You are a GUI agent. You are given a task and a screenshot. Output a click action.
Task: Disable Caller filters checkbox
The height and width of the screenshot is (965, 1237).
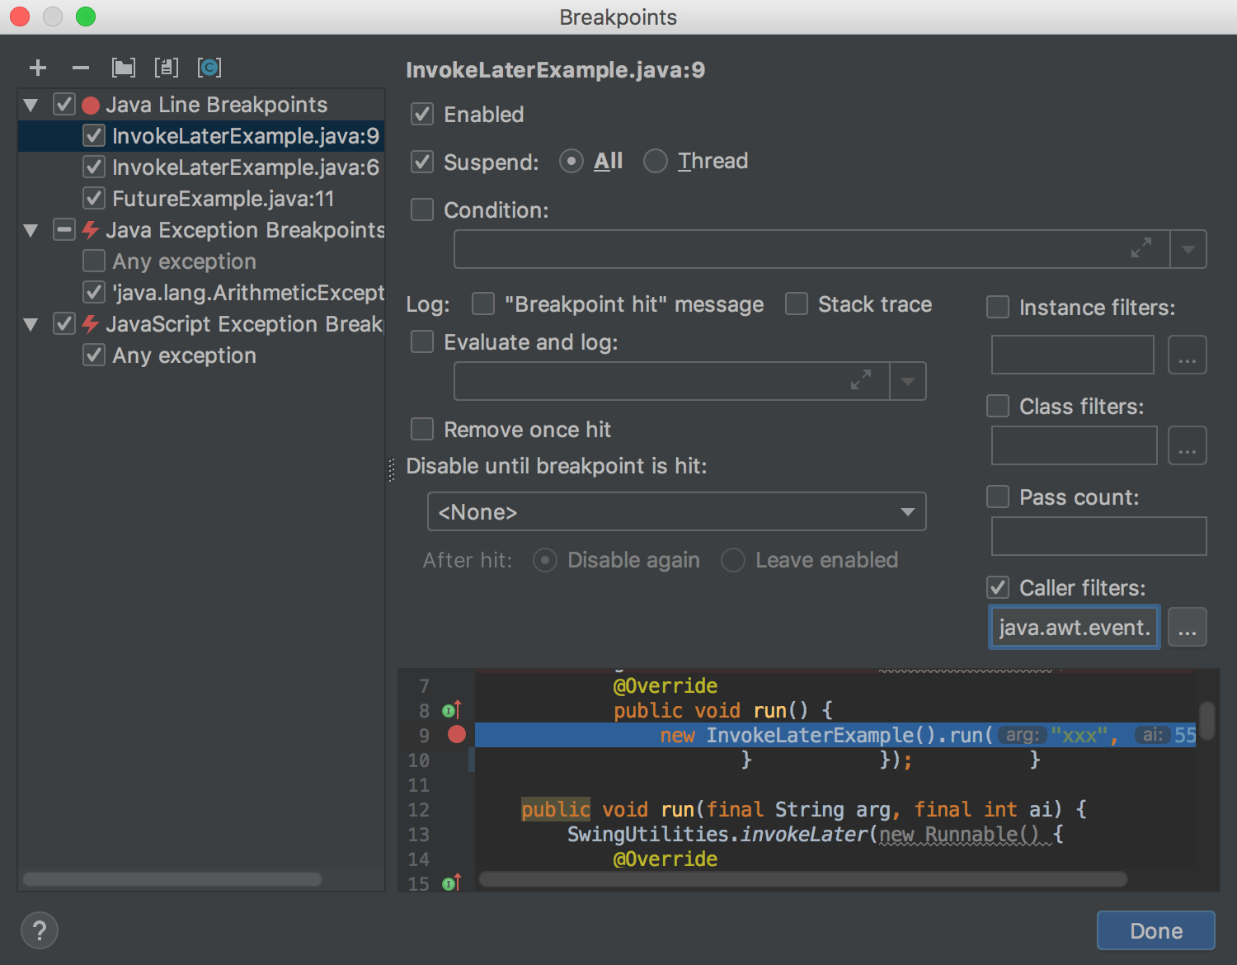click(x=998, y=587)
